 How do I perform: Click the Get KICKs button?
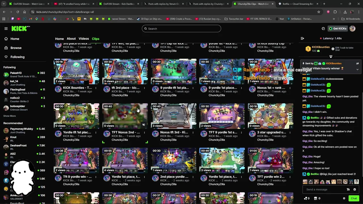click(337, 29)
